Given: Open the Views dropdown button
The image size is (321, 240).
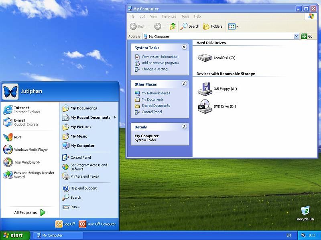Looking at the screenshot, I should [x=233, y=26].
